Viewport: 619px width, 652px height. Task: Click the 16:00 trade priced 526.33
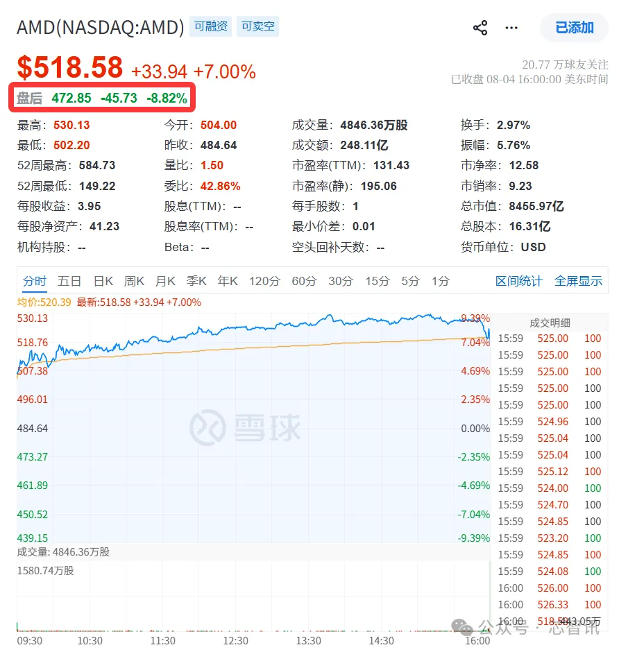point(550,605)
